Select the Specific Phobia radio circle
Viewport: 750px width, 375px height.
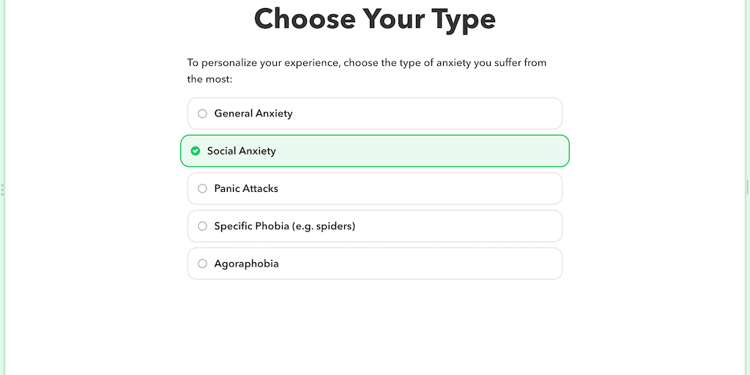click(203, 226)
